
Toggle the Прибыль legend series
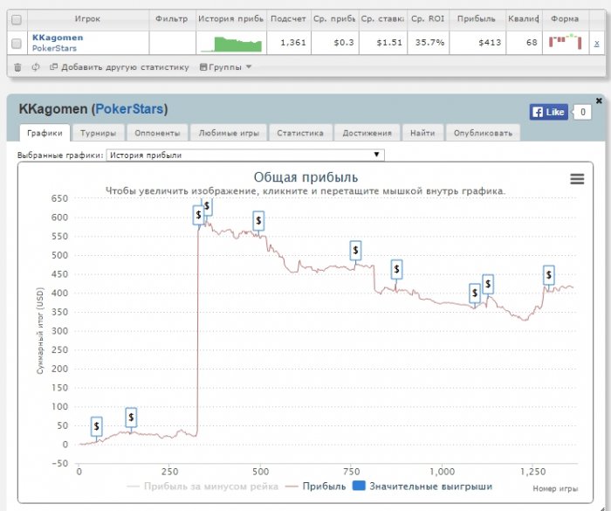[x=316, y=487]
